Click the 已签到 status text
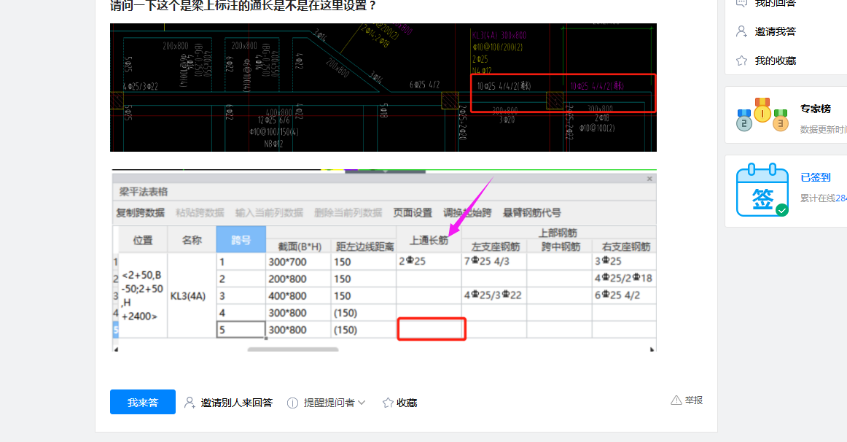 click(x=815, y=177)
